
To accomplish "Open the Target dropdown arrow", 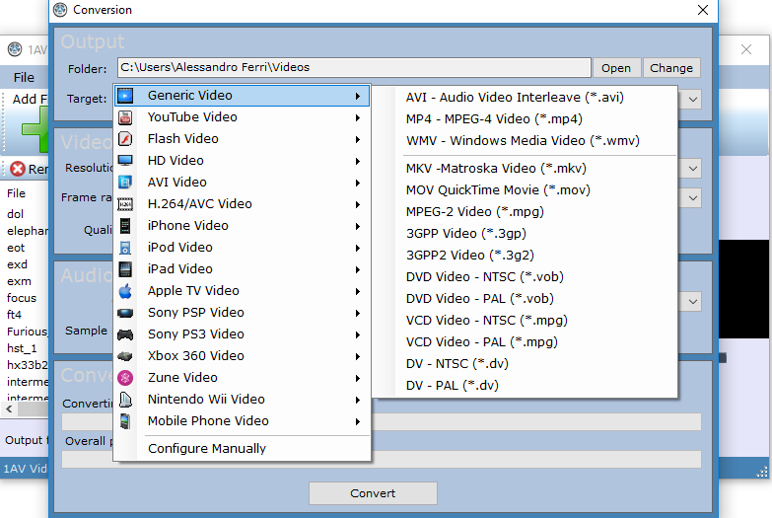I will (x=693, y=100).
